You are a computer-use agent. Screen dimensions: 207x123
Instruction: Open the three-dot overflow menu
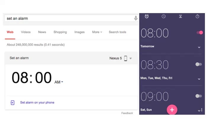point(202,110)
